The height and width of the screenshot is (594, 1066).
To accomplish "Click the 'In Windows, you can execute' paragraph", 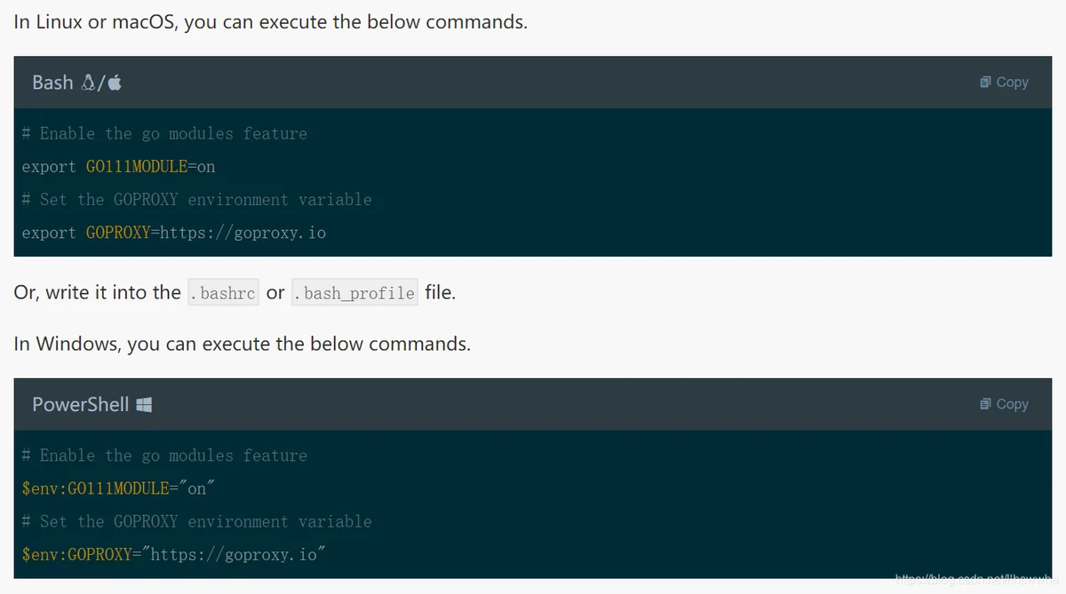I will (243, 344).
